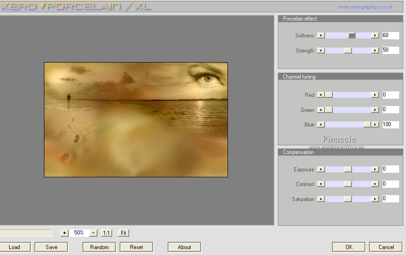Screen dimensions: 406x255
Task: Edit the Contrast value field
Action: tap(390, 184)
